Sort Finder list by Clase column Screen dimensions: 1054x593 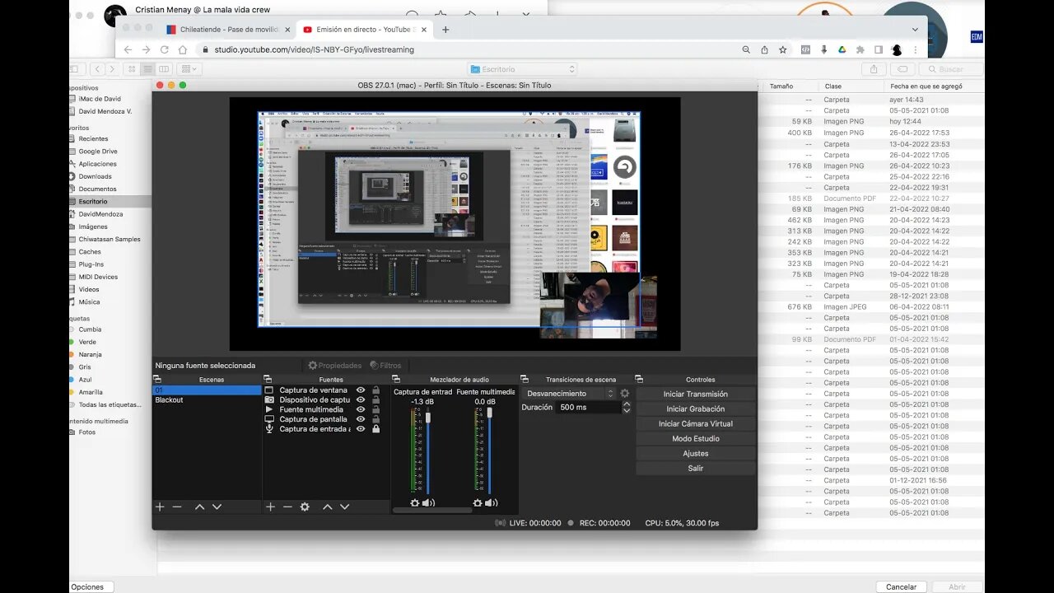point(852,86)
